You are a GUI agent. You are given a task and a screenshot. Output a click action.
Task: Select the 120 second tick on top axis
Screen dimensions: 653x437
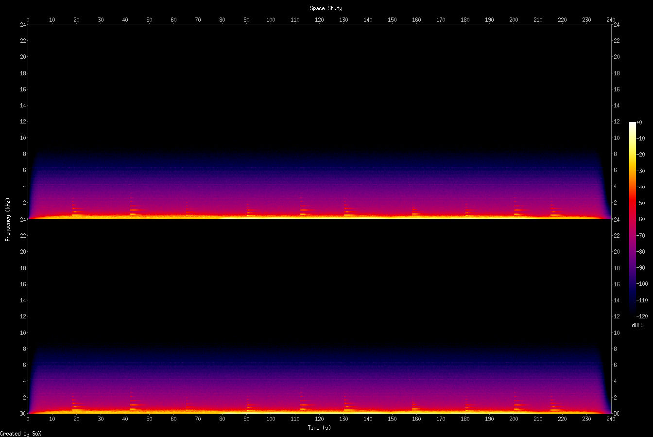(319, 19)
